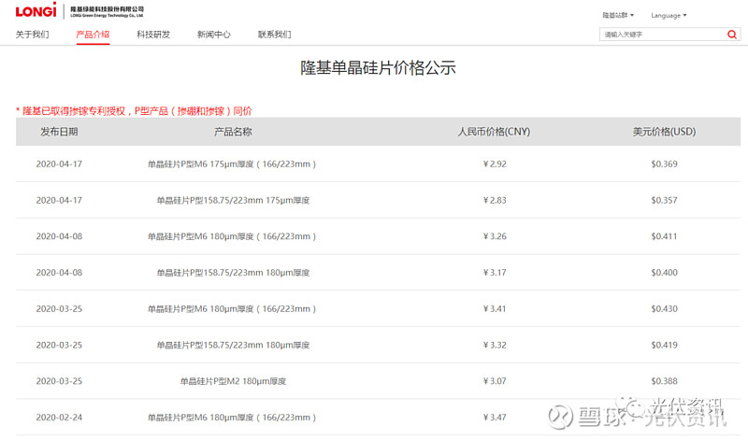Open the Language dropdown
Screen dimensions: 748x440
(x=669, y=15)
